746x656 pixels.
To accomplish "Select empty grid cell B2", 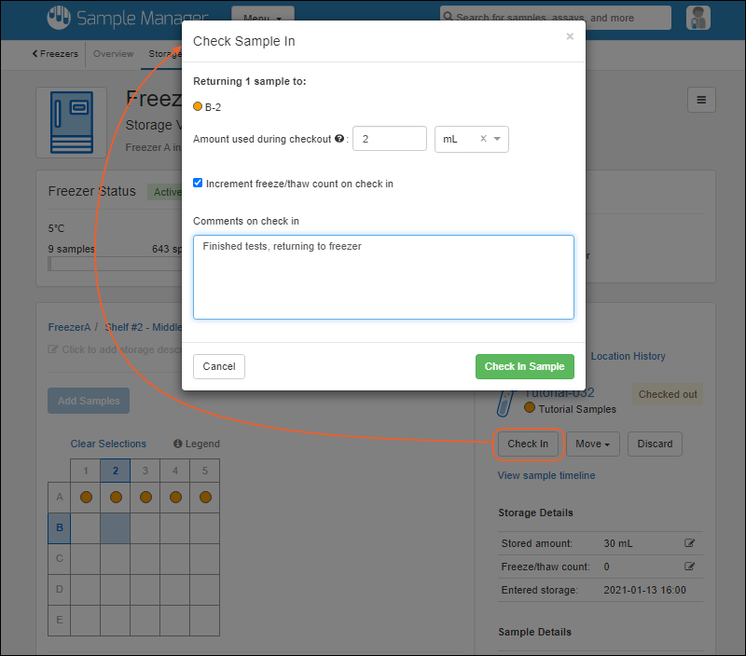I will pos(116,527).
